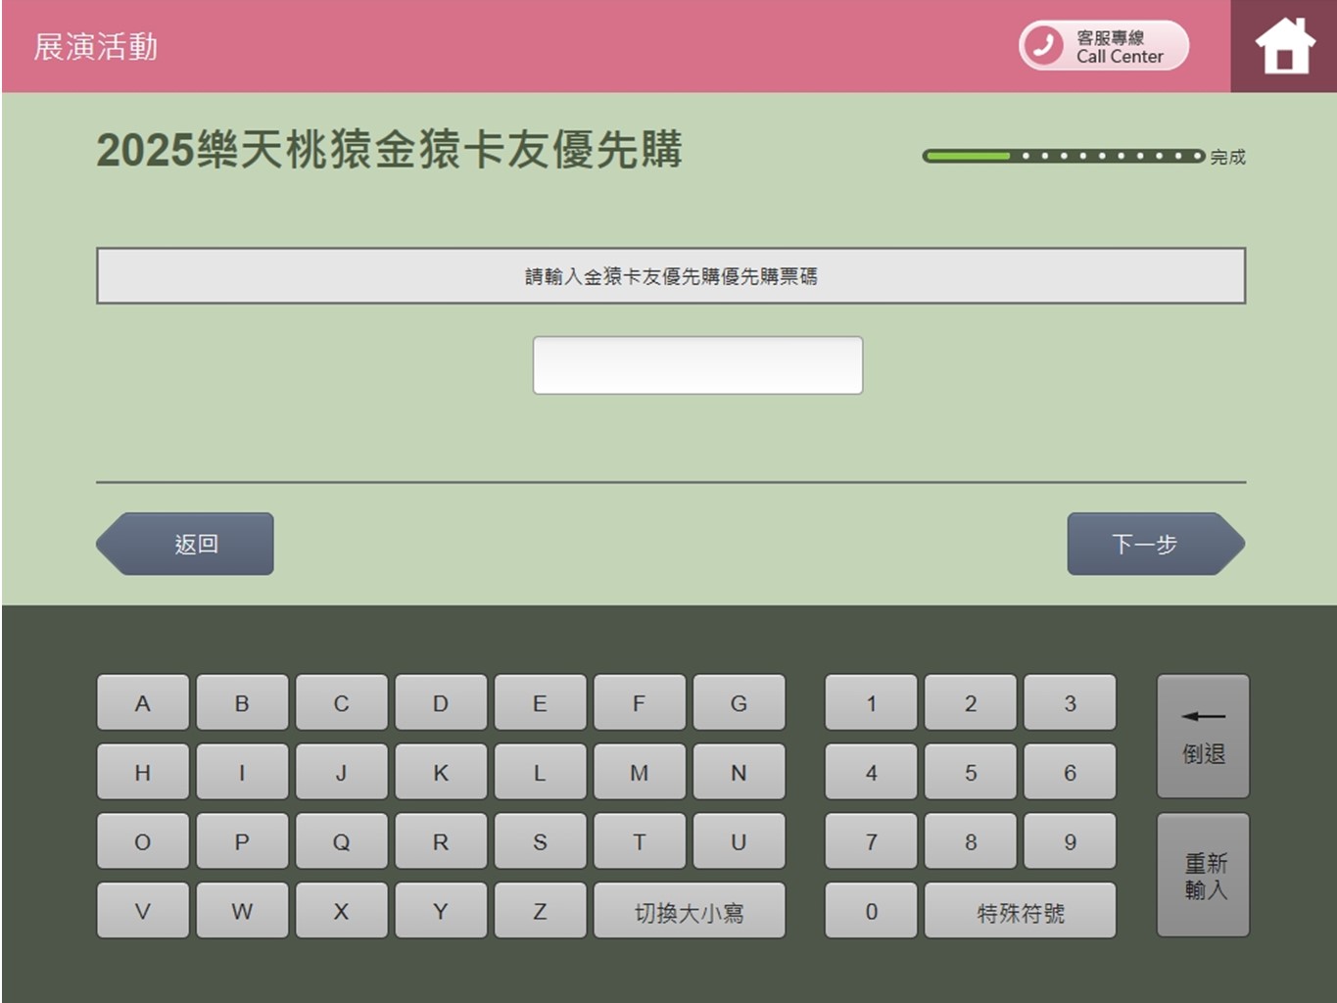
Task: Tap the number 8 key
Action: click(x=971, y=841)
